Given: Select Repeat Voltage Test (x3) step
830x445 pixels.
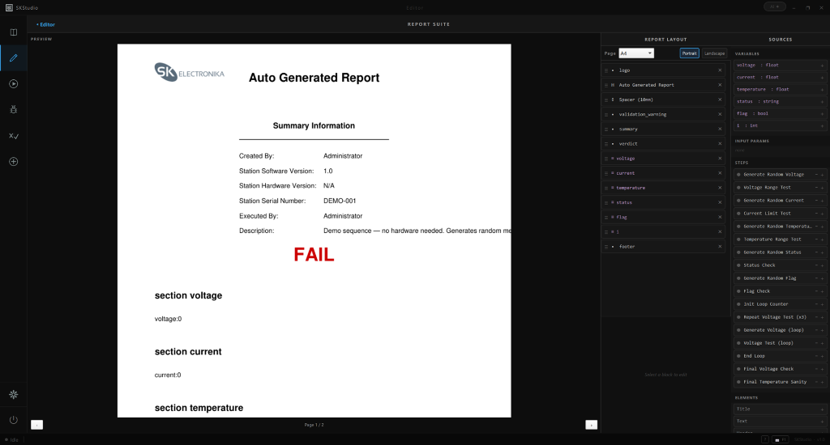Looking at the screenshot, I should pyautogui.click(x=781, y=317).
